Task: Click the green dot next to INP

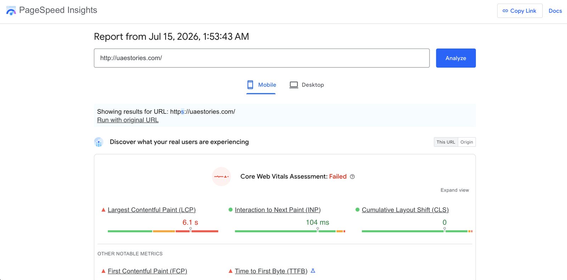Action: 231,210
